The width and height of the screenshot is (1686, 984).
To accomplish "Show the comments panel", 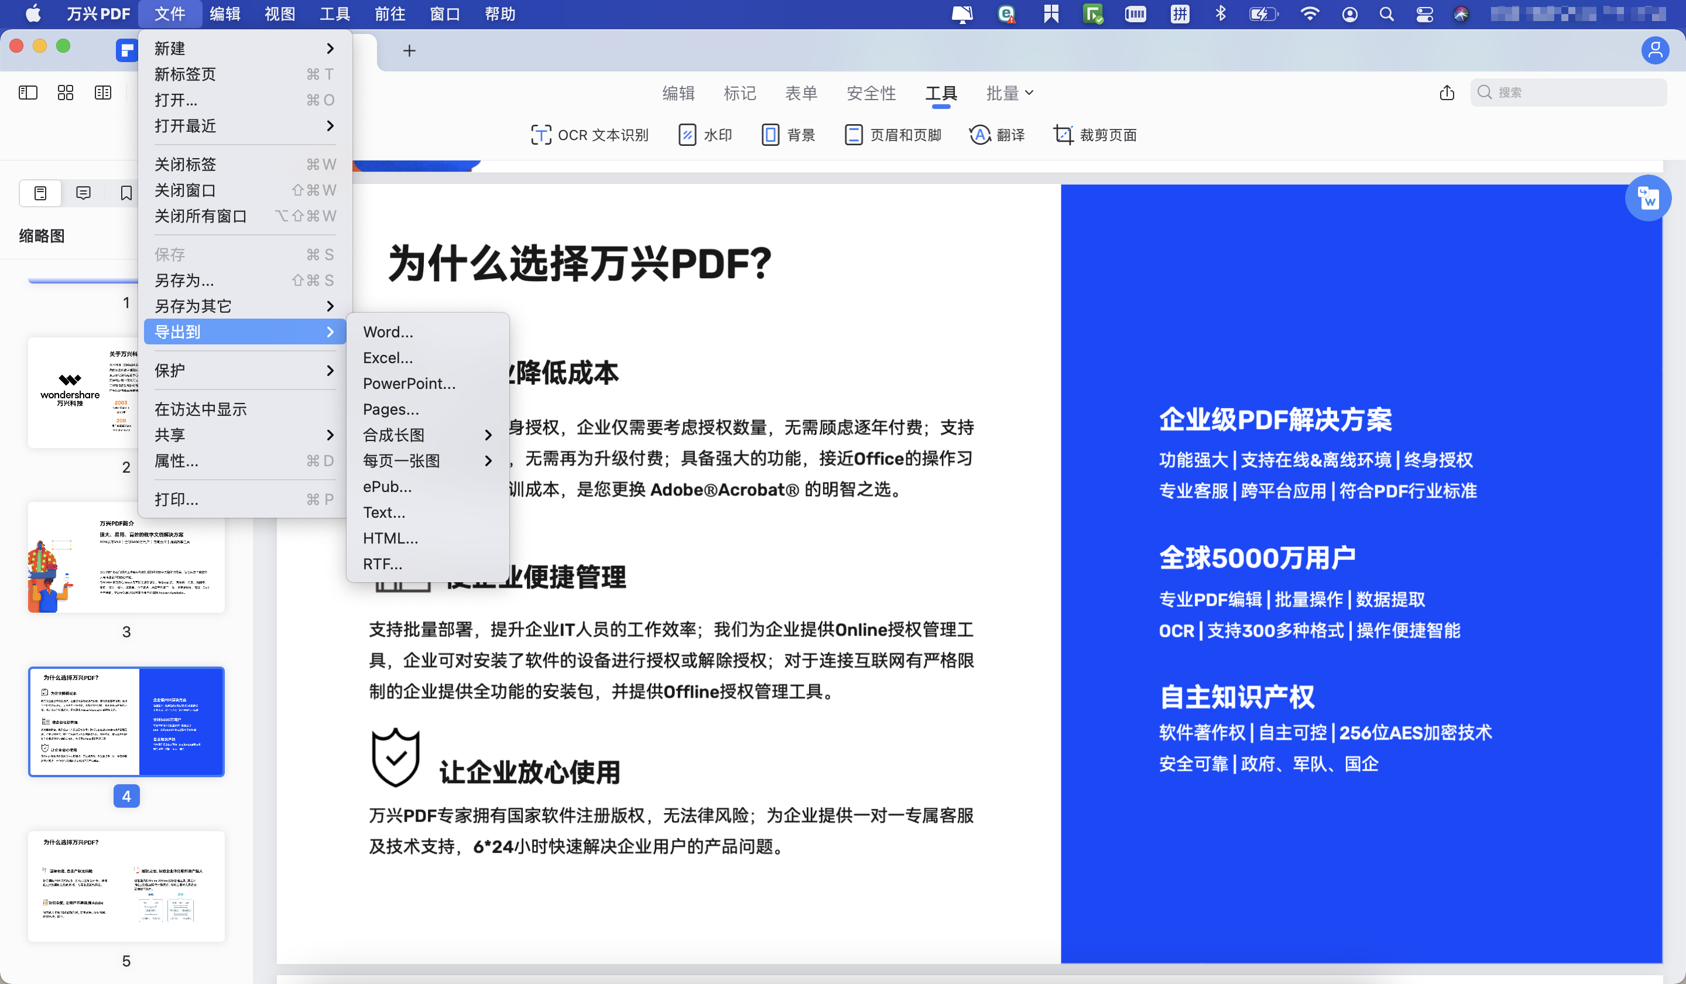I will click(83, 193).
